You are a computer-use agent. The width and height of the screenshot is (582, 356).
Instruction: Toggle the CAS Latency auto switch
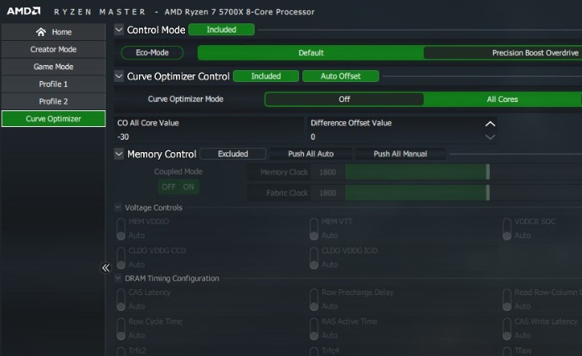[121, 300]
